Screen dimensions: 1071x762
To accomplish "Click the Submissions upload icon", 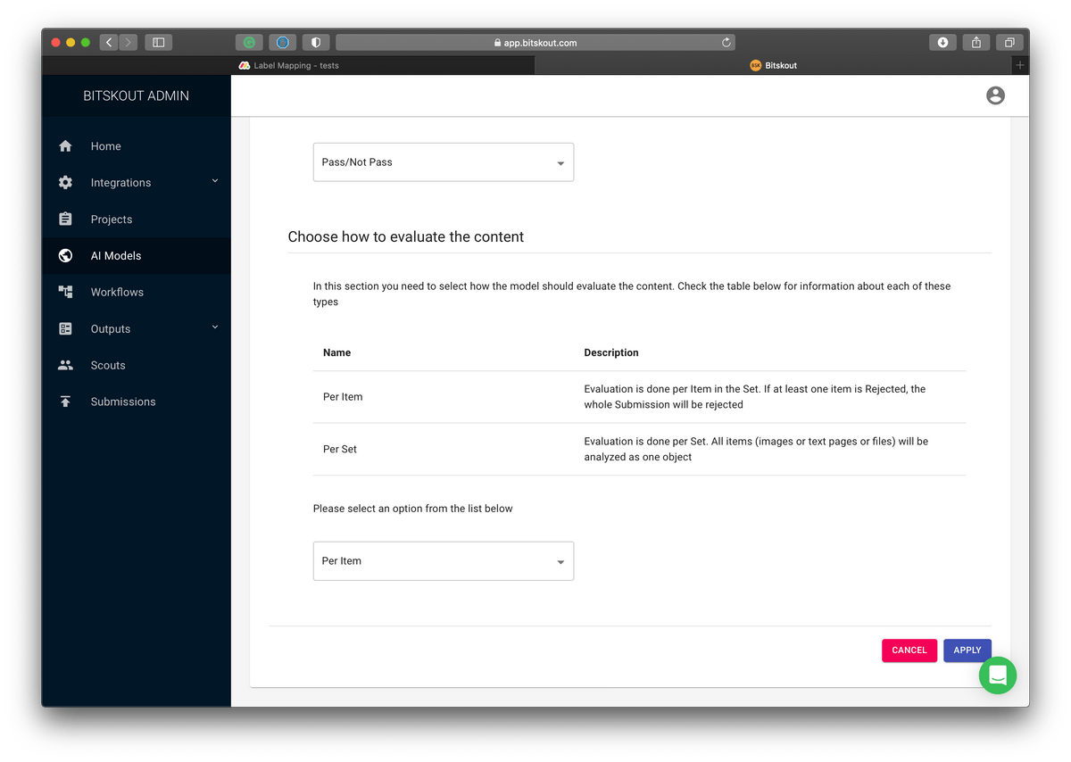I will (x=65, y=402).
